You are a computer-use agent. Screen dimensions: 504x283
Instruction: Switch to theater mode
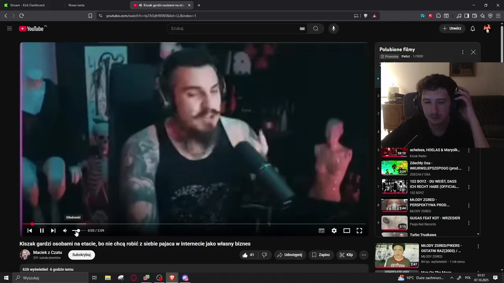tap(346, 231)
